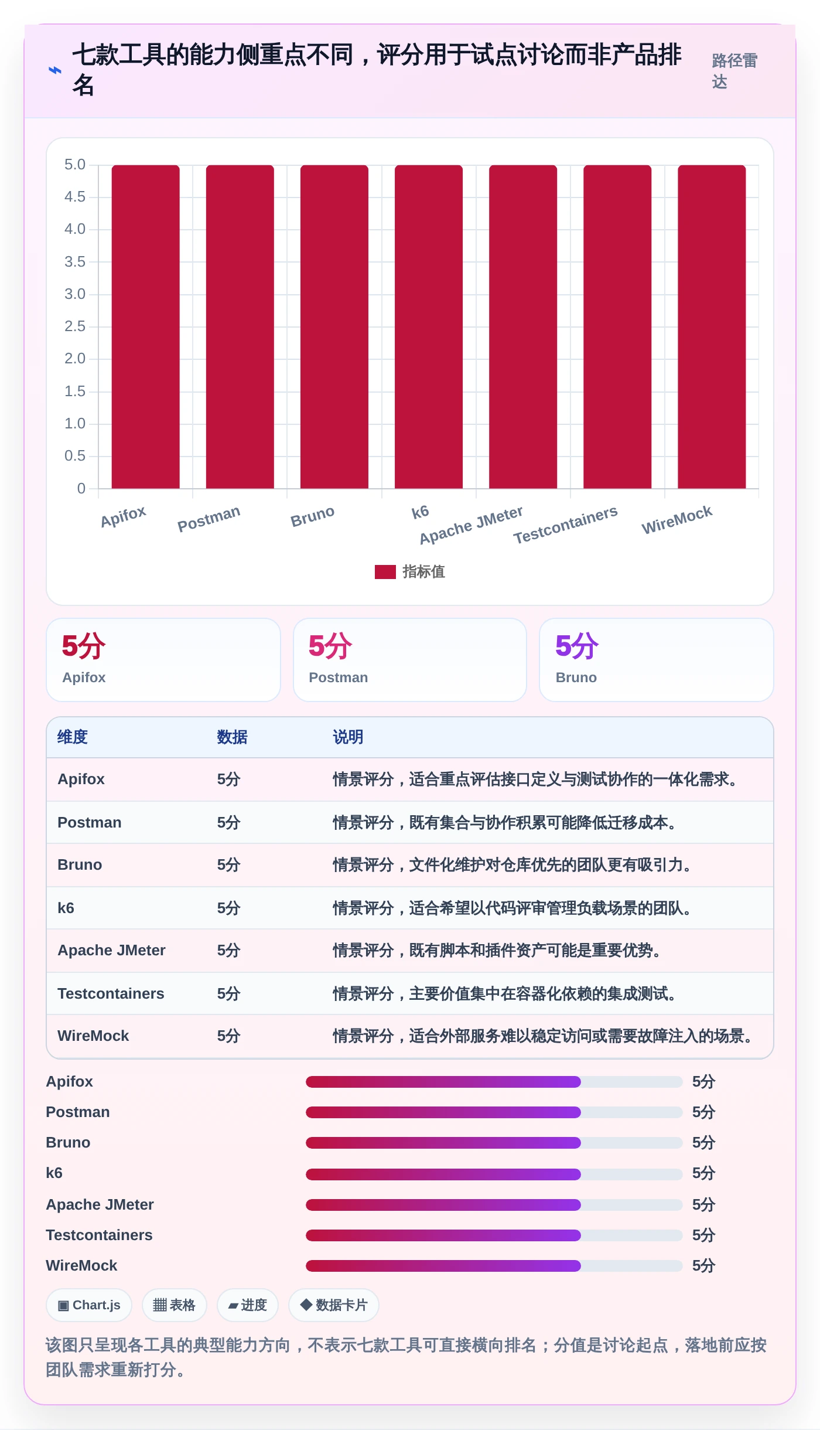The image size is (820, 1430).
Task: Click the 5.0 y-axis tick label
Action: [75, 165]
